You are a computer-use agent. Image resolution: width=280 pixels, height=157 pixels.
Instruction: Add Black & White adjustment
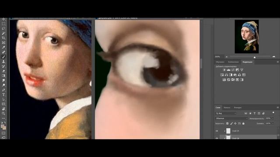coord(231,75)
